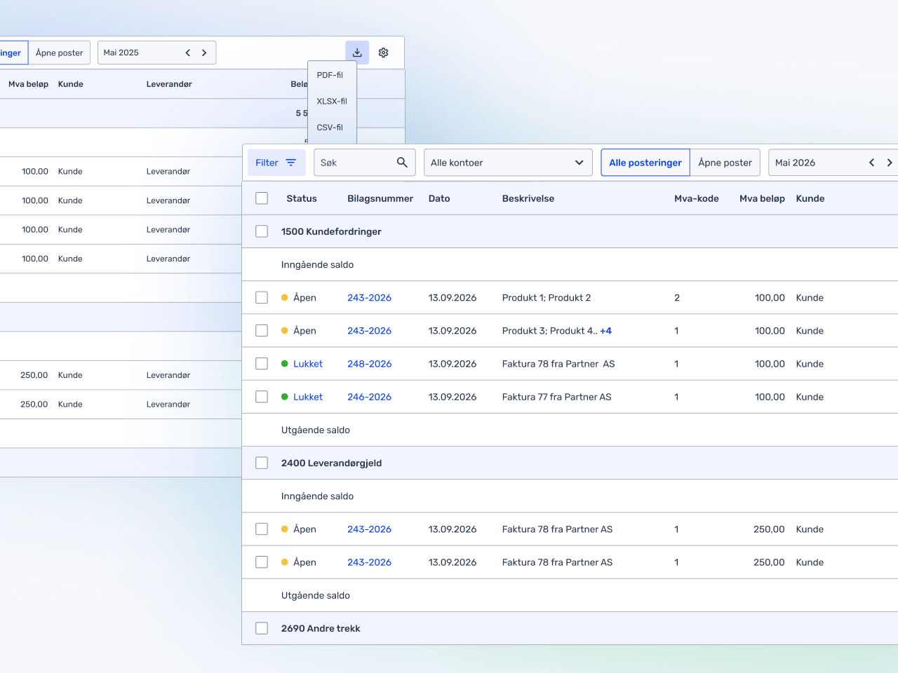Image resolution: width=898 pixels, height=673 pixels.
Task: Select XLSX-fil export option
Action: click(331, 101)
